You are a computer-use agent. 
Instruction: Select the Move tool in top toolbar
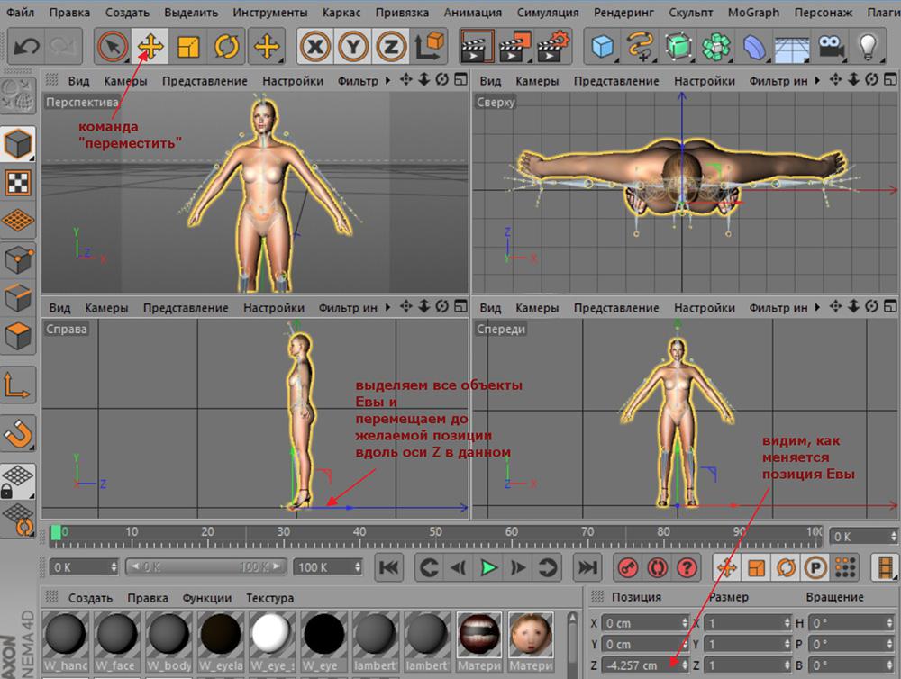(x=150, y=45)
